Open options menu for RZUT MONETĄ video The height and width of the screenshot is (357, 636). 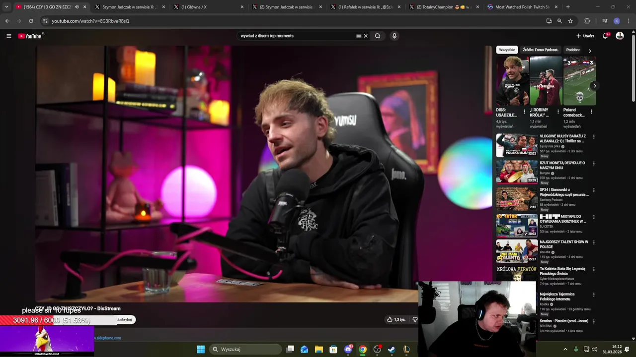[x=593, y=164]
